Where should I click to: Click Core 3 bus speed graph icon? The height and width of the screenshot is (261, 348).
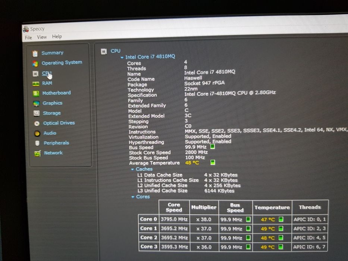point(248,247)
